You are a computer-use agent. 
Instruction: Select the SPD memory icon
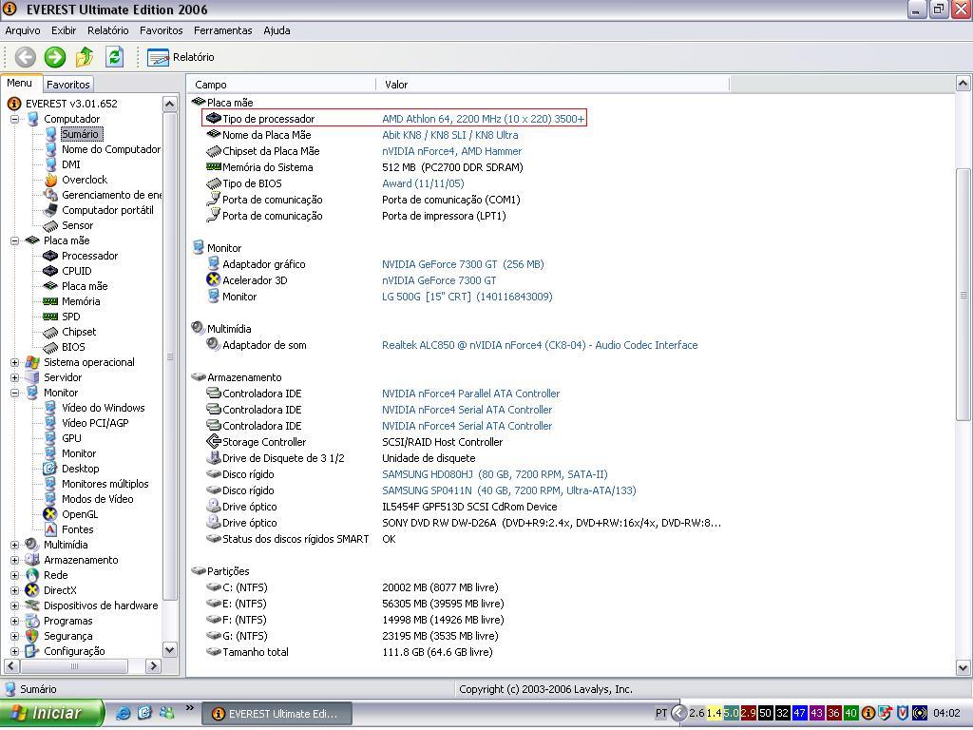click(x=51, y=317)
